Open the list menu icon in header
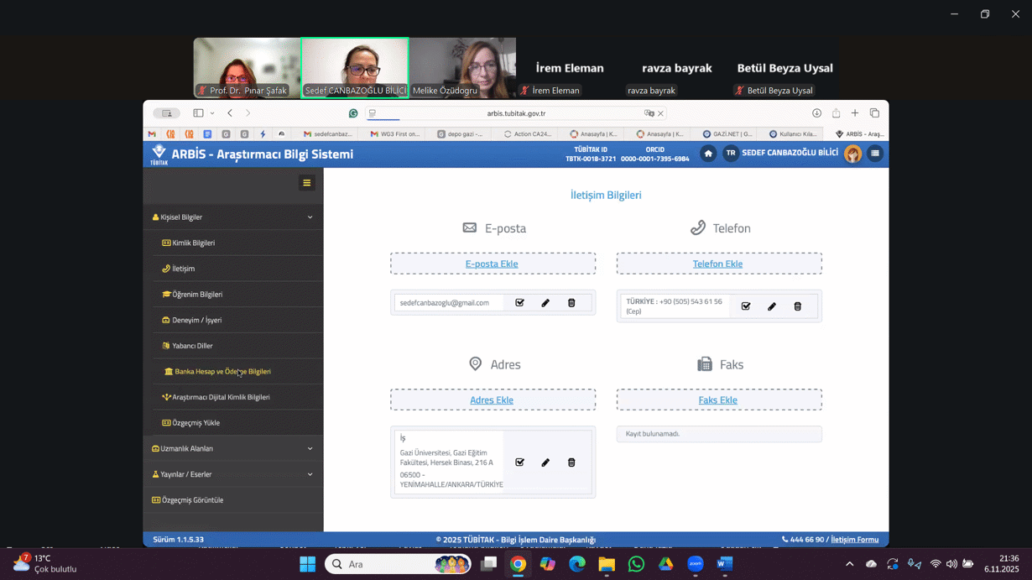 coord(875,154)
